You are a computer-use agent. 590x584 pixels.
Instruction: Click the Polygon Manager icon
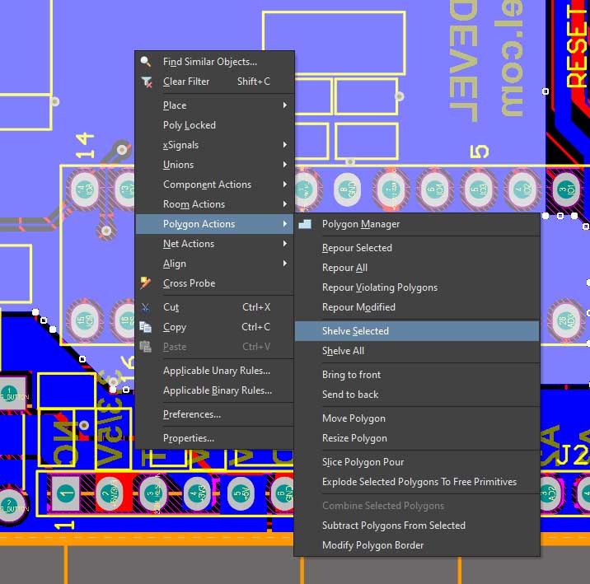point(305,224)
